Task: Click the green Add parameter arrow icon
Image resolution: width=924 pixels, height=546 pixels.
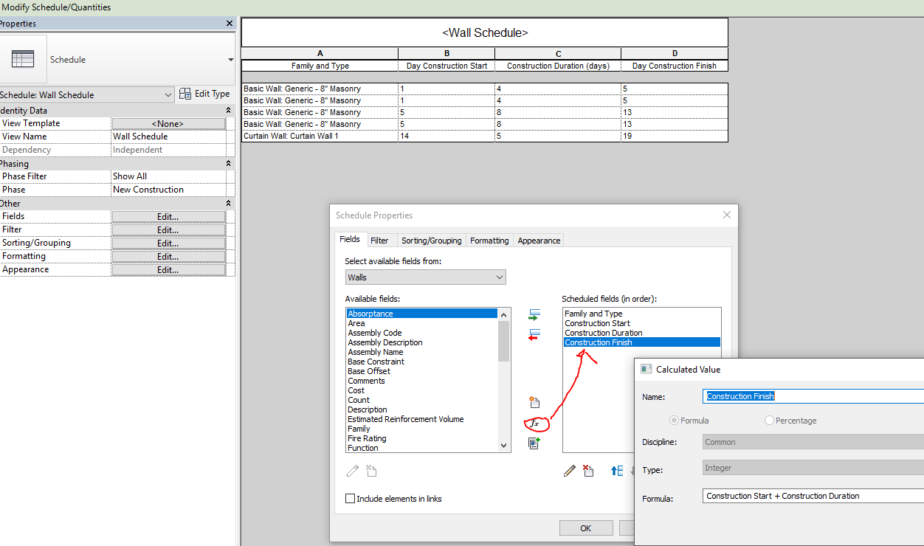Action: coord(534,314)
